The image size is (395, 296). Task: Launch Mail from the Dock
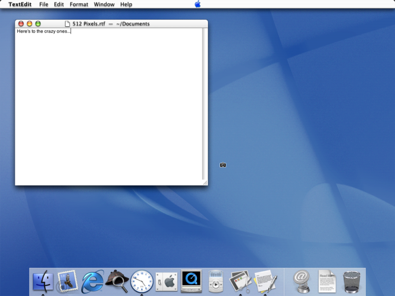click(x=66, y=281)
